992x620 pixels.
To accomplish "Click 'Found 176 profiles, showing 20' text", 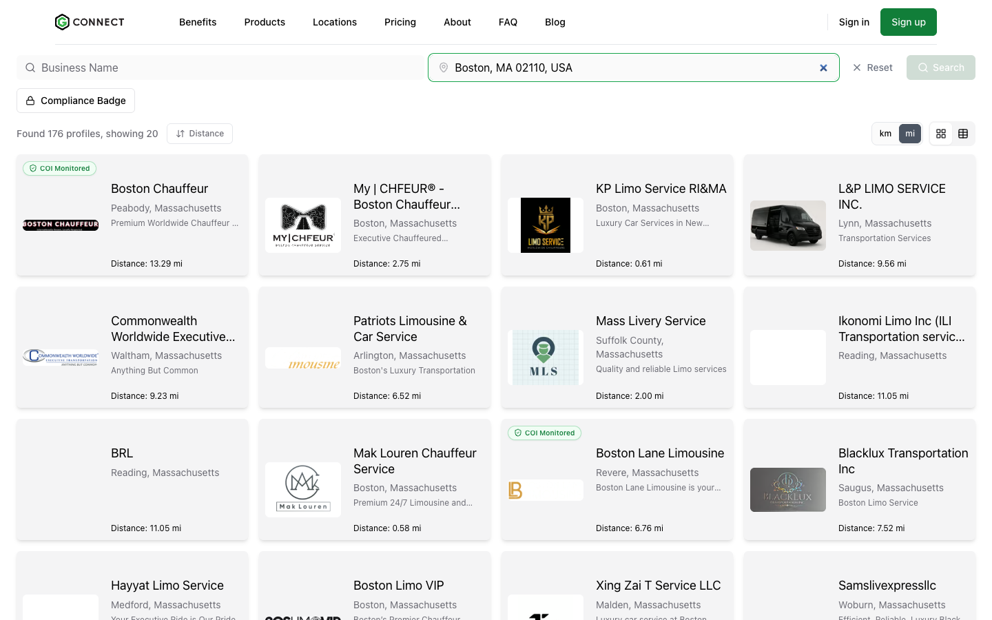I will pyautogui.click(x=87, y=134).
